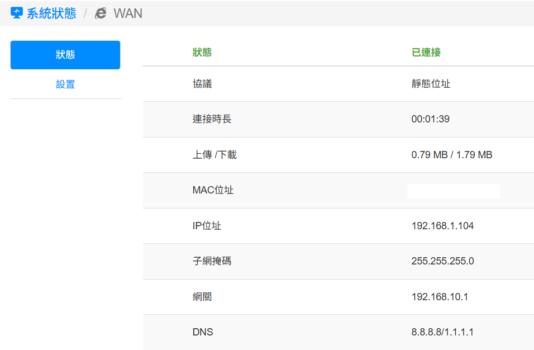The height and width of the screenshot is (350, 534).
Task: Select the 狀態 sidebar tab
Action: pos(65,55)
